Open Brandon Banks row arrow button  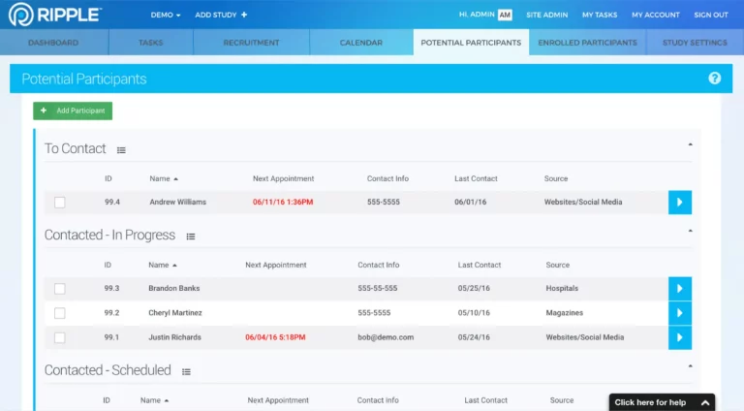[x=679, y=288]
